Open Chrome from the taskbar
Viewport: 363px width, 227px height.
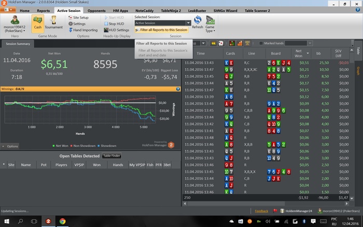point(62,221)
